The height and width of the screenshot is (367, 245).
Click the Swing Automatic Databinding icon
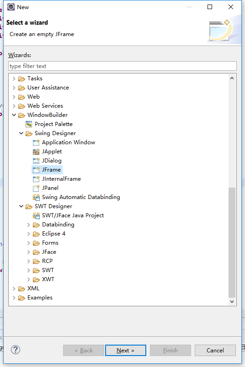[x=36, y=197]
